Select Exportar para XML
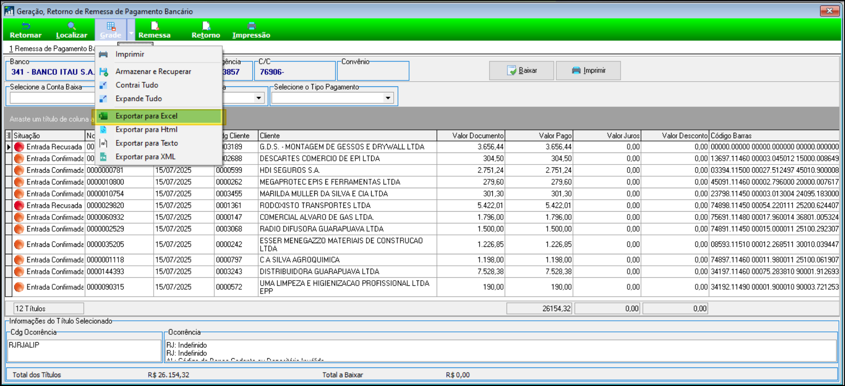 (x=158, y=157)
